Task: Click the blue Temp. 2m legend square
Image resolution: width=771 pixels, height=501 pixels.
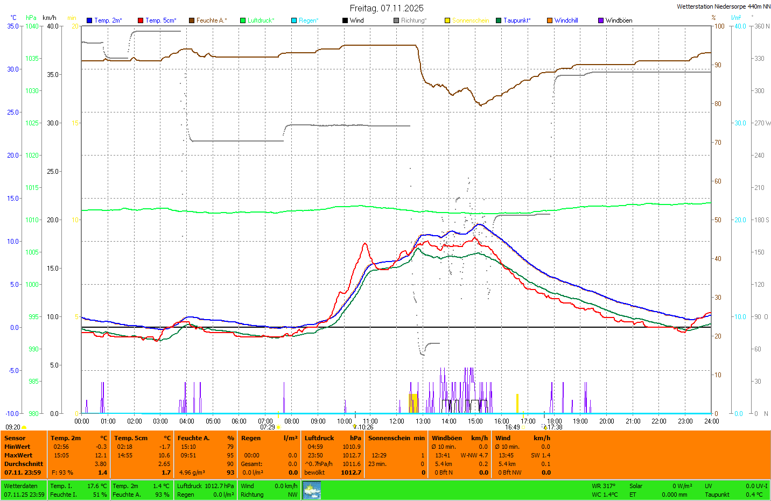Action: [89, 20]
